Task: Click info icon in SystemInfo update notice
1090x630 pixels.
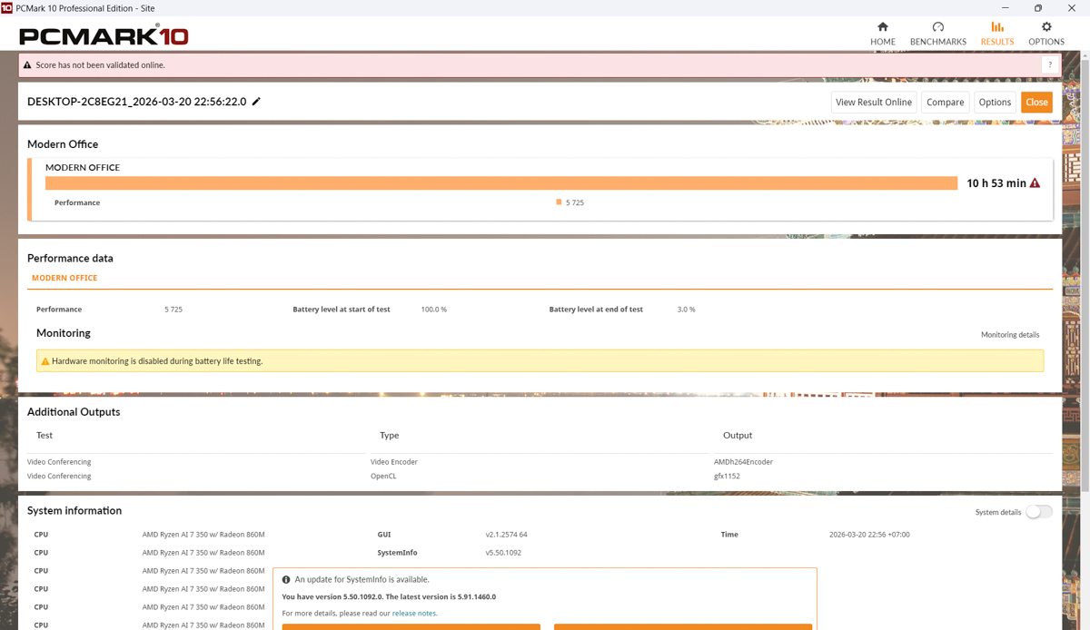Action: click(286, 579)
